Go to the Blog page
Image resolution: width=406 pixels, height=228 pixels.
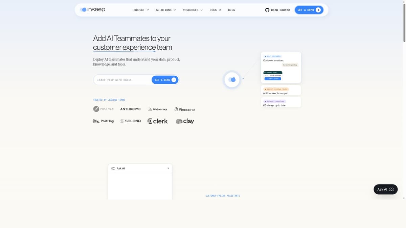pyautogui.click(x=231, y=10)
